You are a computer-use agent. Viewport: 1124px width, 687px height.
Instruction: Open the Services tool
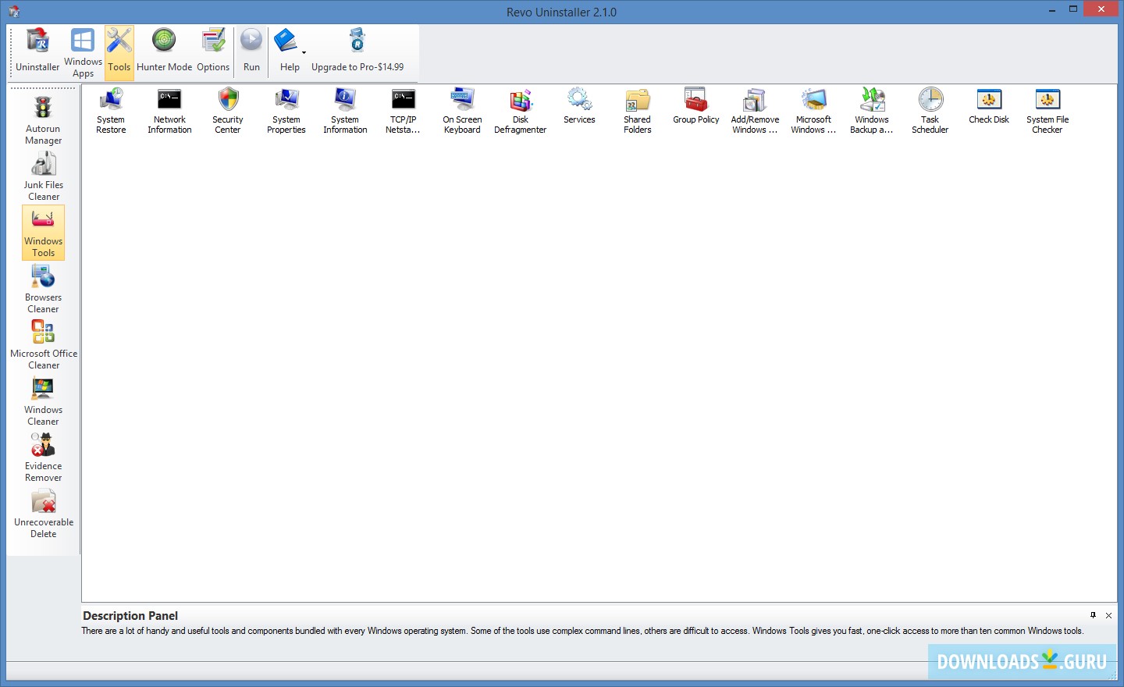coord(579,106)
